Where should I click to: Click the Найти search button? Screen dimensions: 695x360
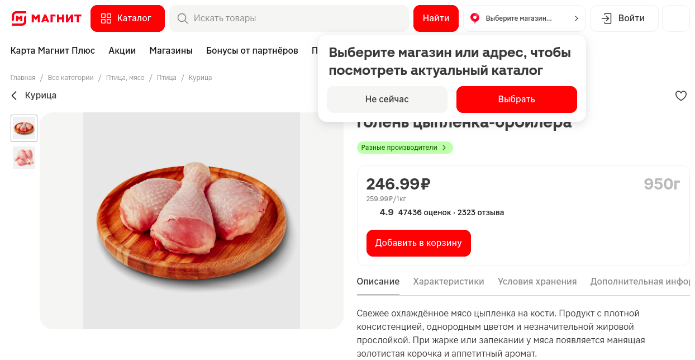coord(436,18)
